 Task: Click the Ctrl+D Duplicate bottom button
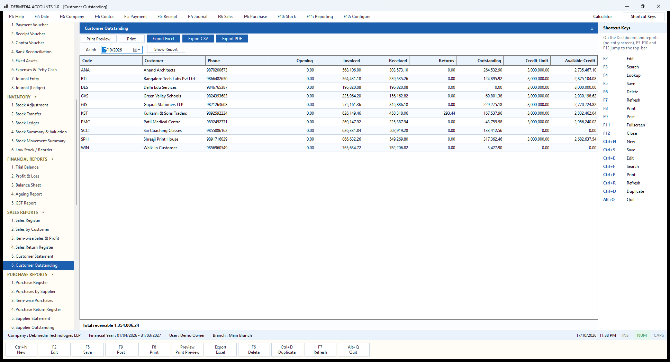[287, 350]
